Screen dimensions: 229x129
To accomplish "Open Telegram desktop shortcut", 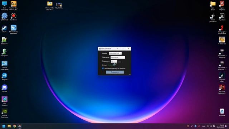I will [4, 76].
